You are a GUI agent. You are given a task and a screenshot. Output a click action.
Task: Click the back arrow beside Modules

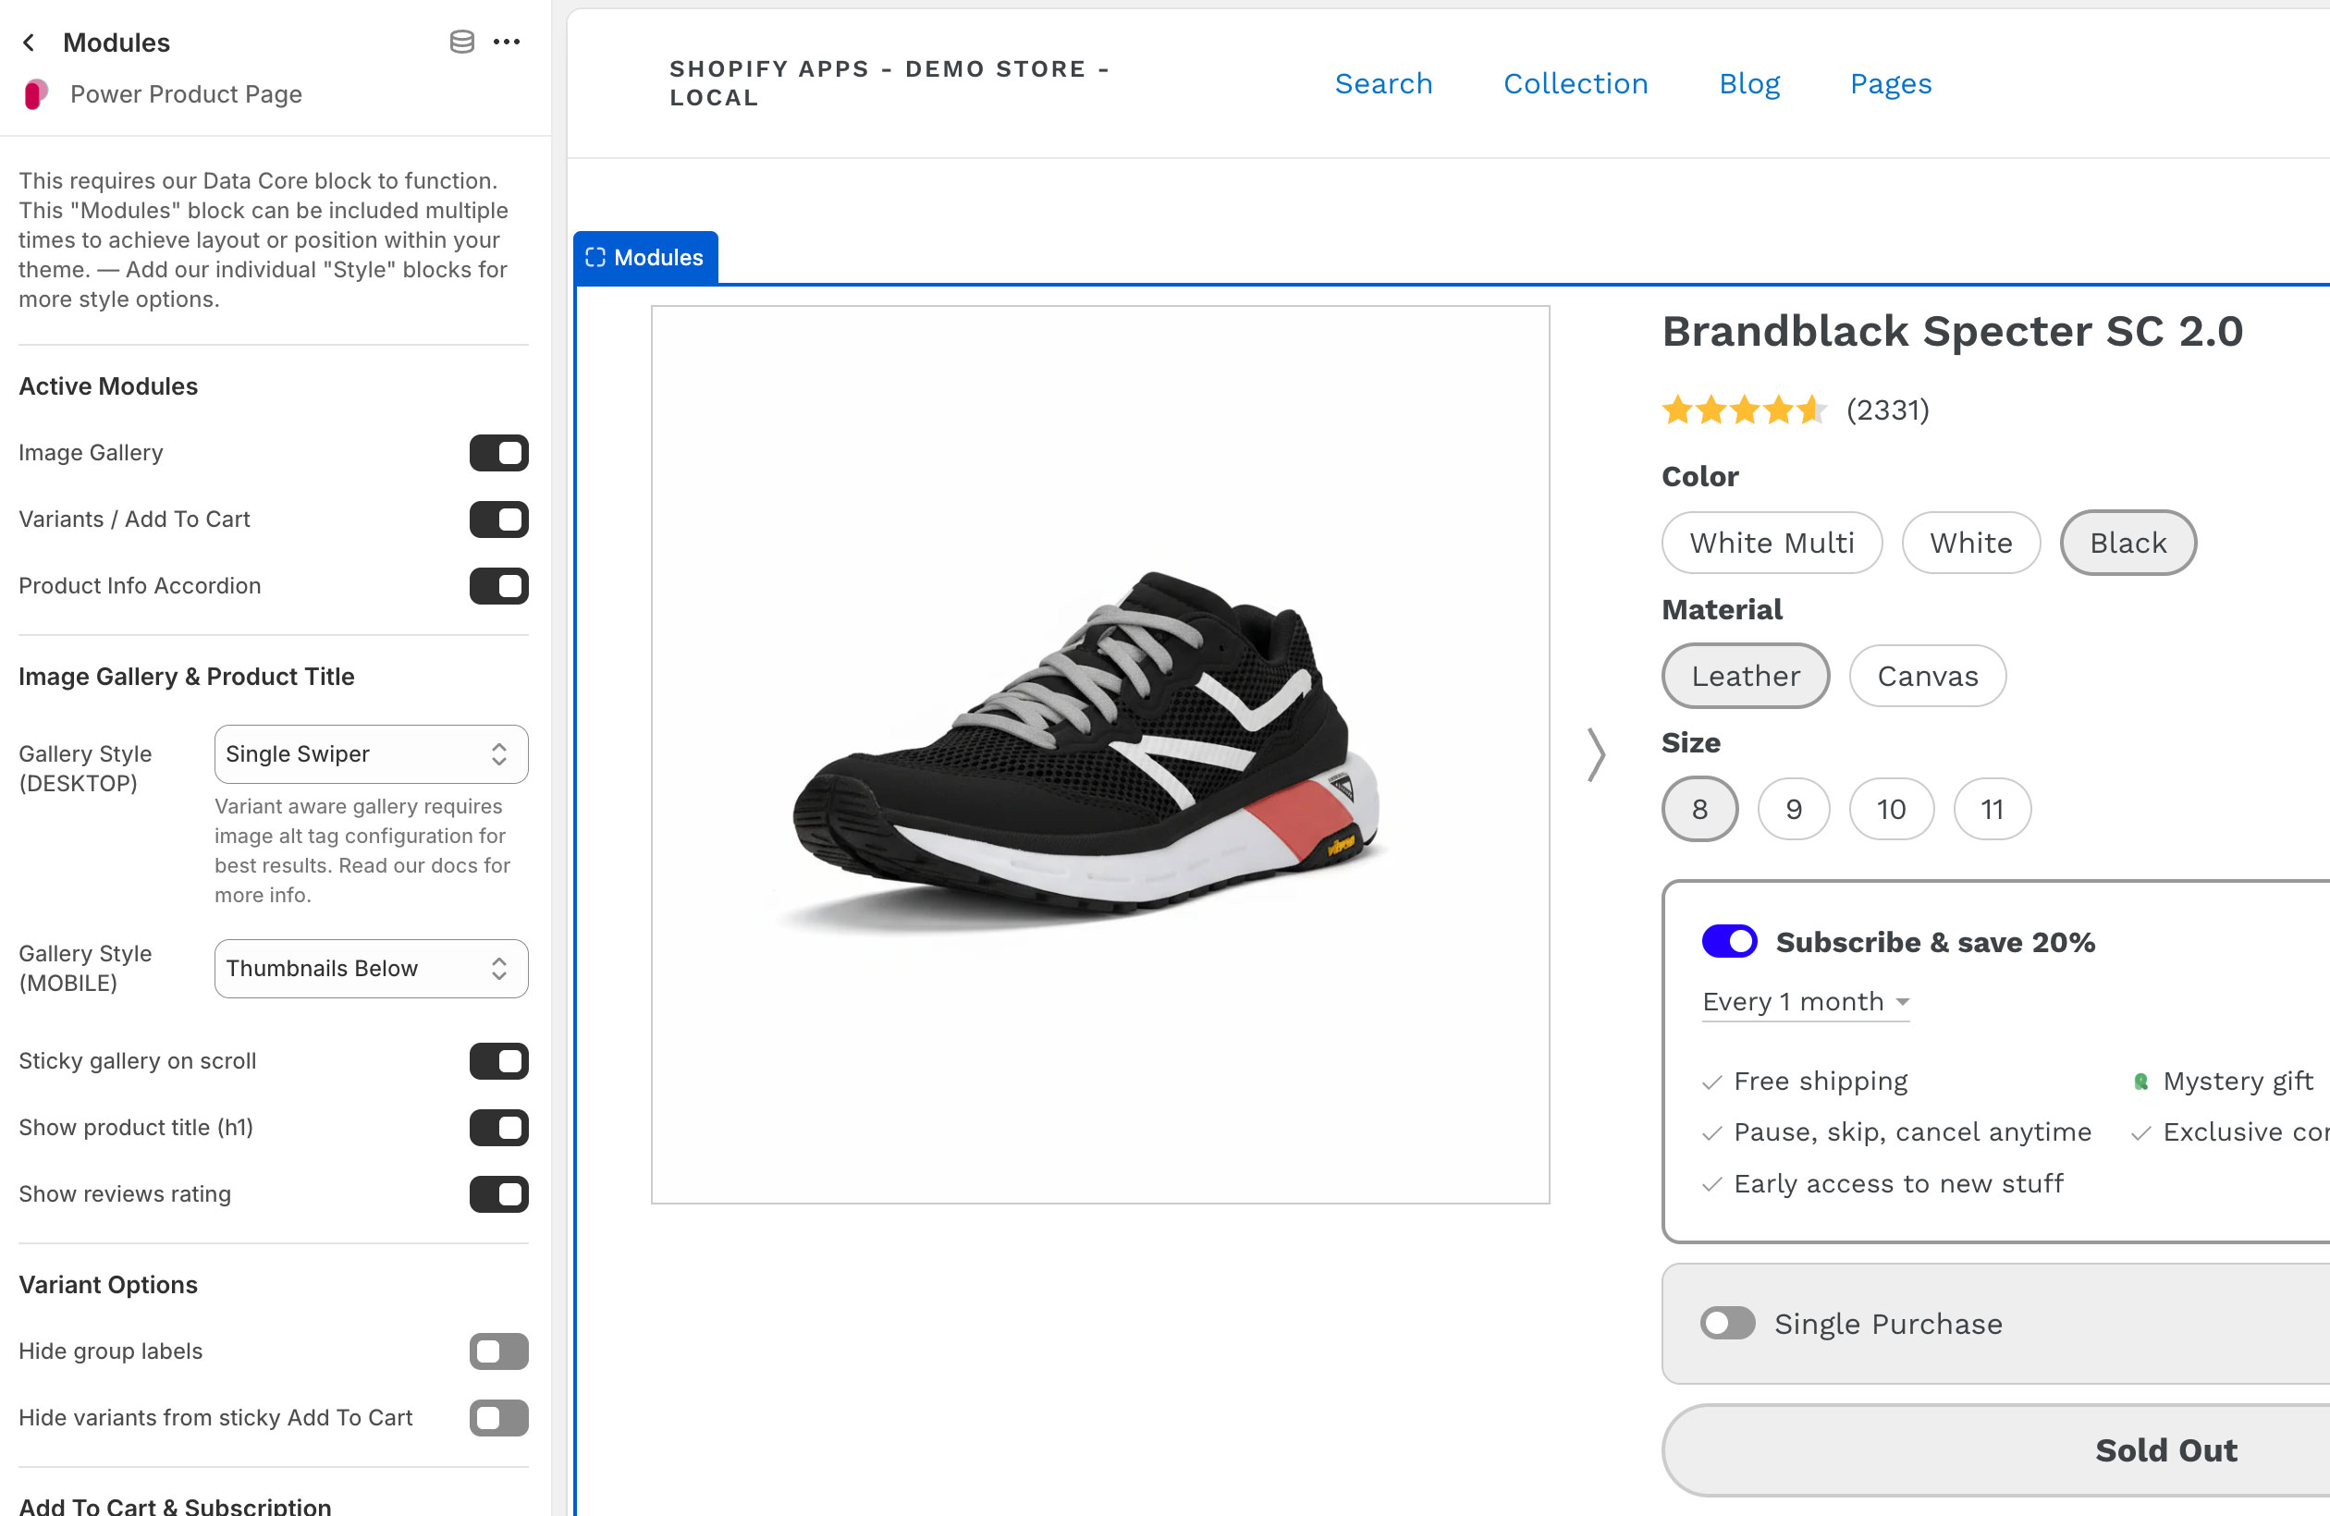click(x=30, y=41)
